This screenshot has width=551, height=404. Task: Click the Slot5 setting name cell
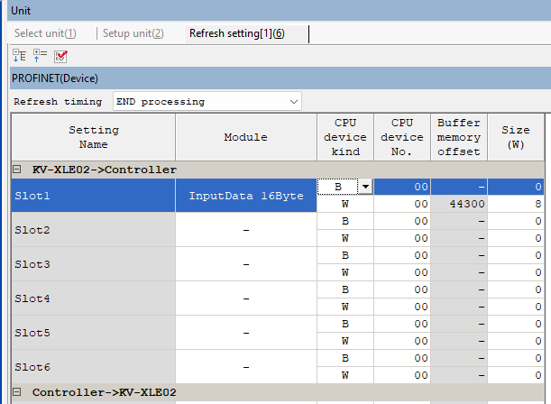94,333
